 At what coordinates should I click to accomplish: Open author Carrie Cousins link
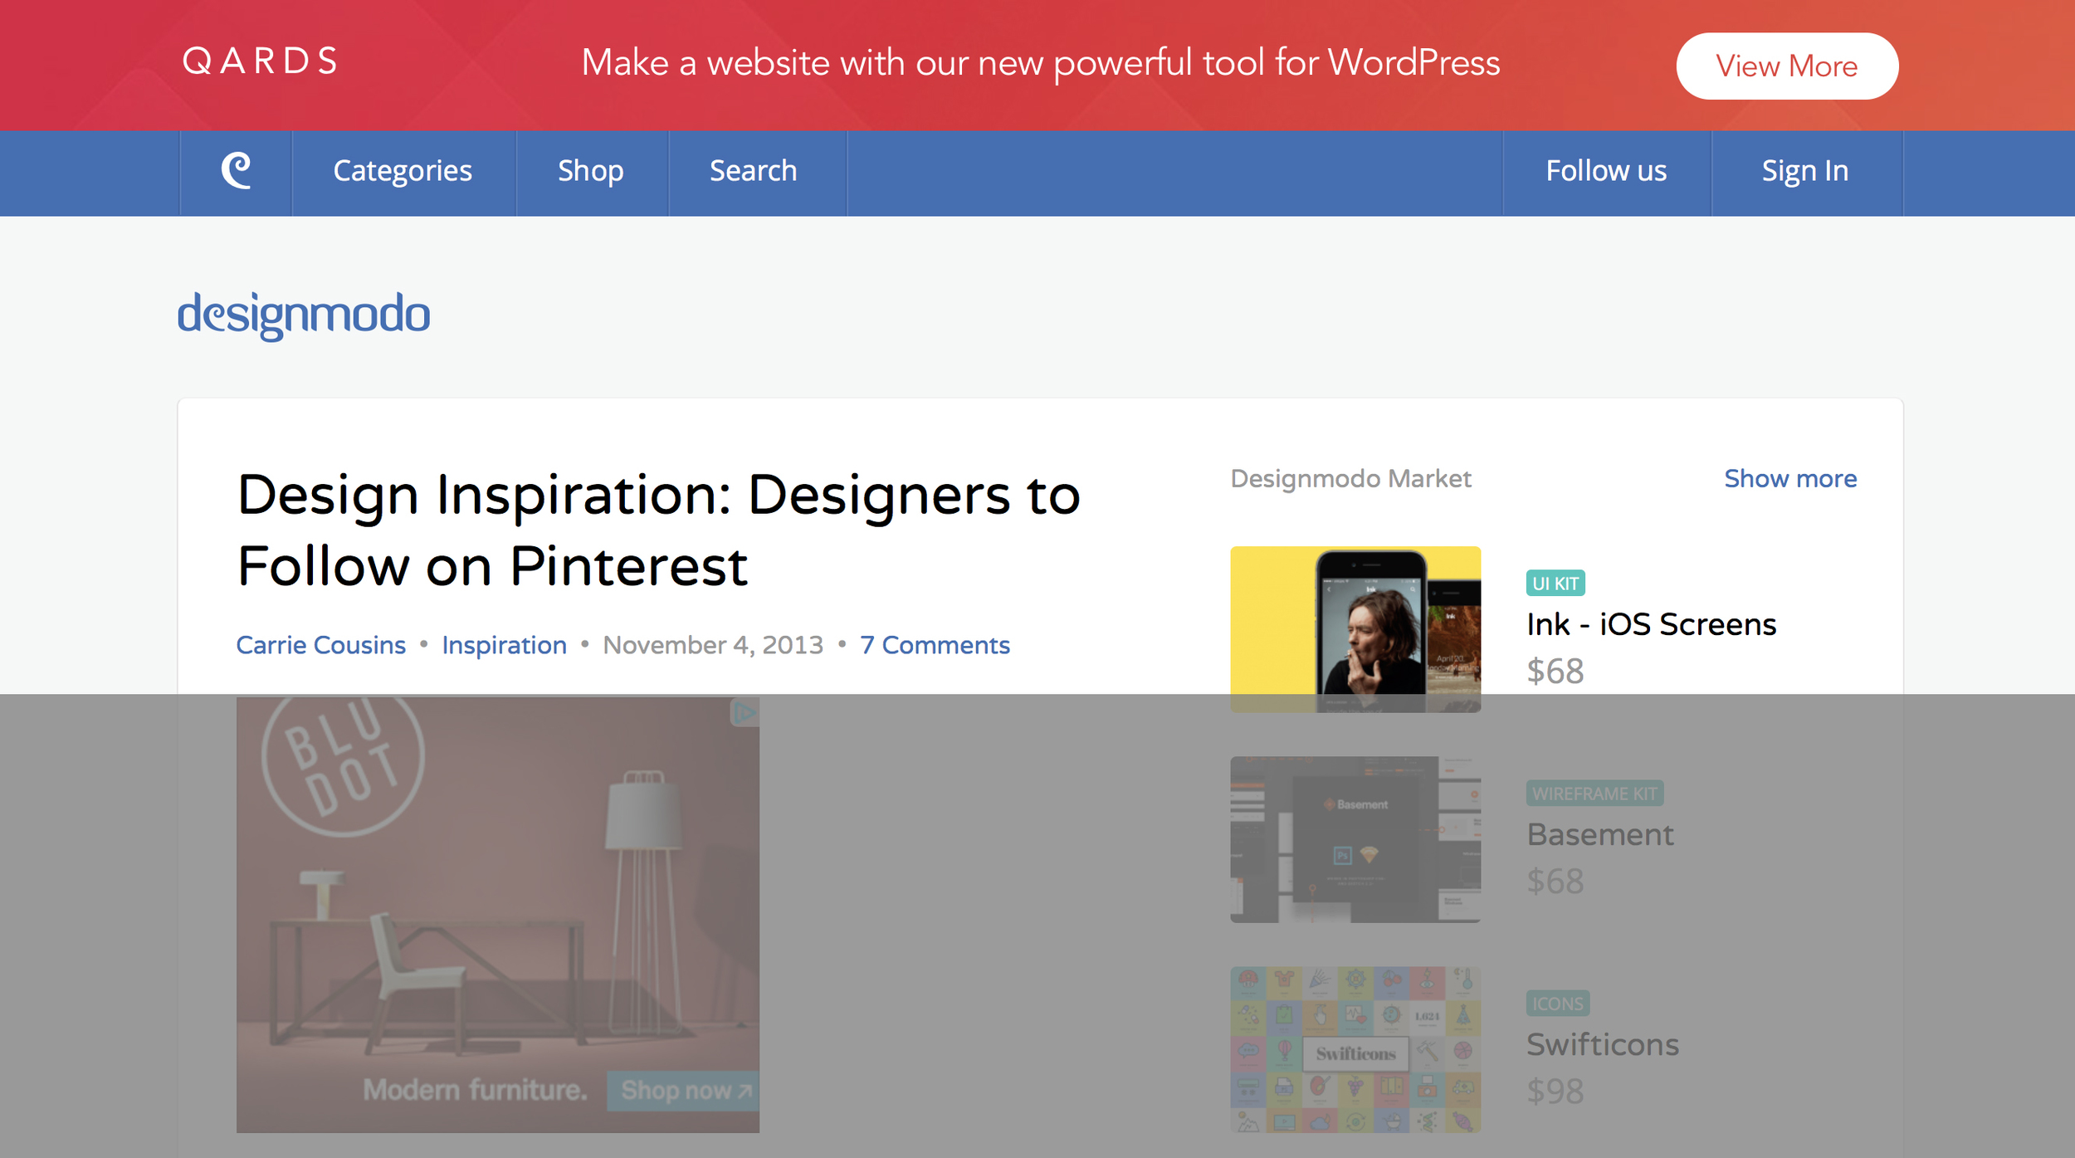321,645
